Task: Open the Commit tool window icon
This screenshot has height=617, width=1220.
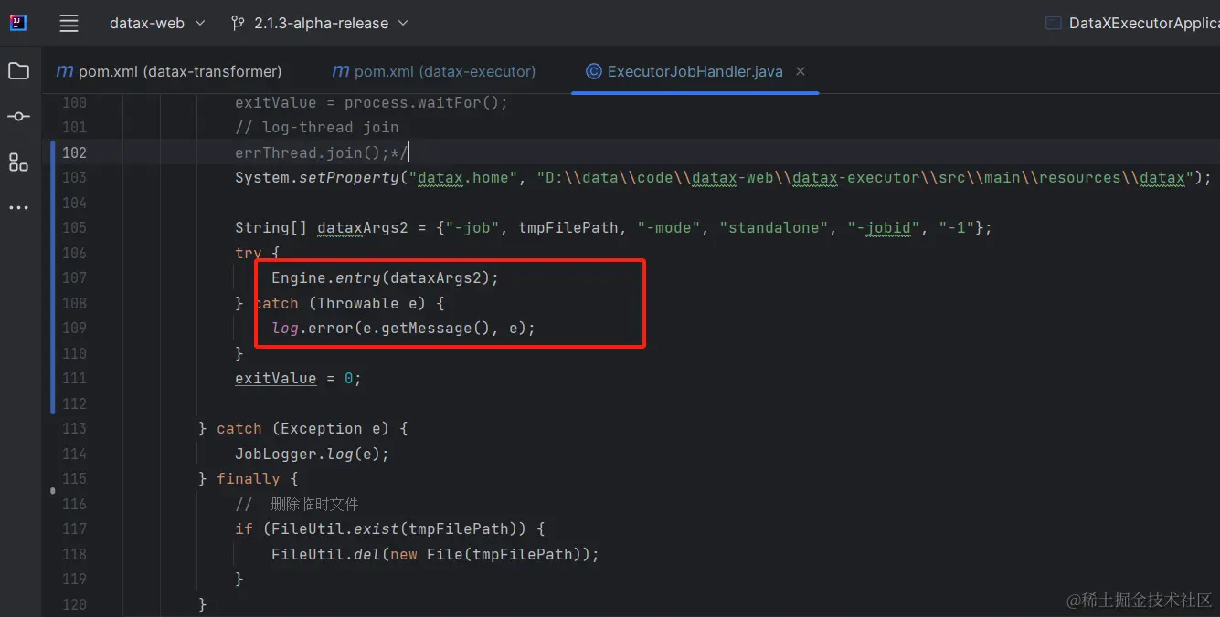Action: 19,116
